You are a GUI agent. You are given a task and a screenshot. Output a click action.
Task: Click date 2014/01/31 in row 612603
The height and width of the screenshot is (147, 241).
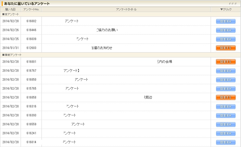tap(11, 48)
